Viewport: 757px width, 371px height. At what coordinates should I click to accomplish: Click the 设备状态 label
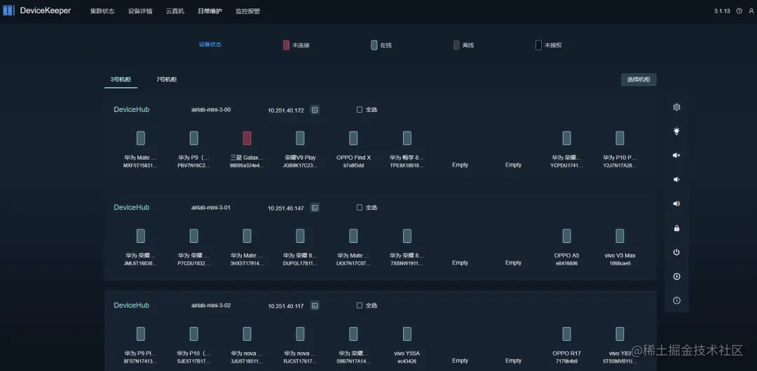pos(210,44)
